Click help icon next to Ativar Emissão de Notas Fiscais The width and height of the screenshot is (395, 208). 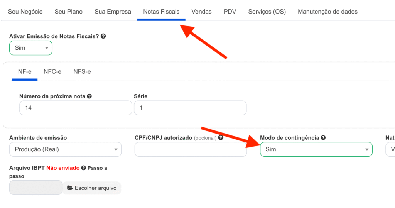point(103,36)
